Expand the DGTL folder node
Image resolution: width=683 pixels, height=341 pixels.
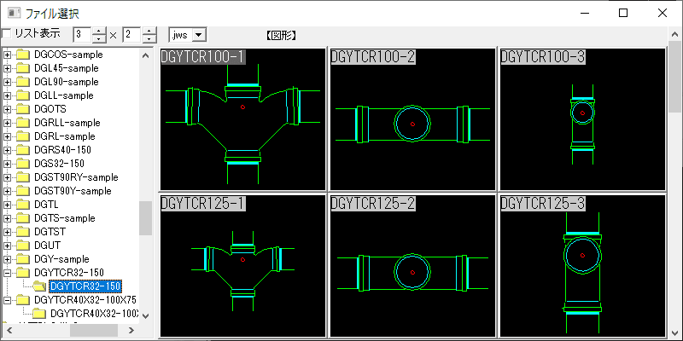[x=7, y=205]
